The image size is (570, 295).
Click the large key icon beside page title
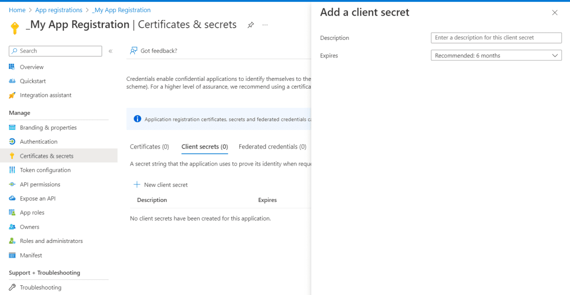(x=15, y=28)
